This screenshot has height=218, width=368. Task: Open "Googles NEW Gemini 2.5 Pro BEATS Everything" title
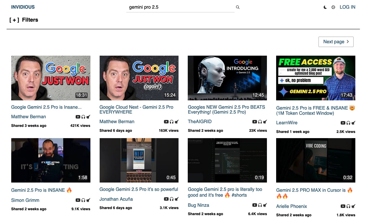(226, 110)
